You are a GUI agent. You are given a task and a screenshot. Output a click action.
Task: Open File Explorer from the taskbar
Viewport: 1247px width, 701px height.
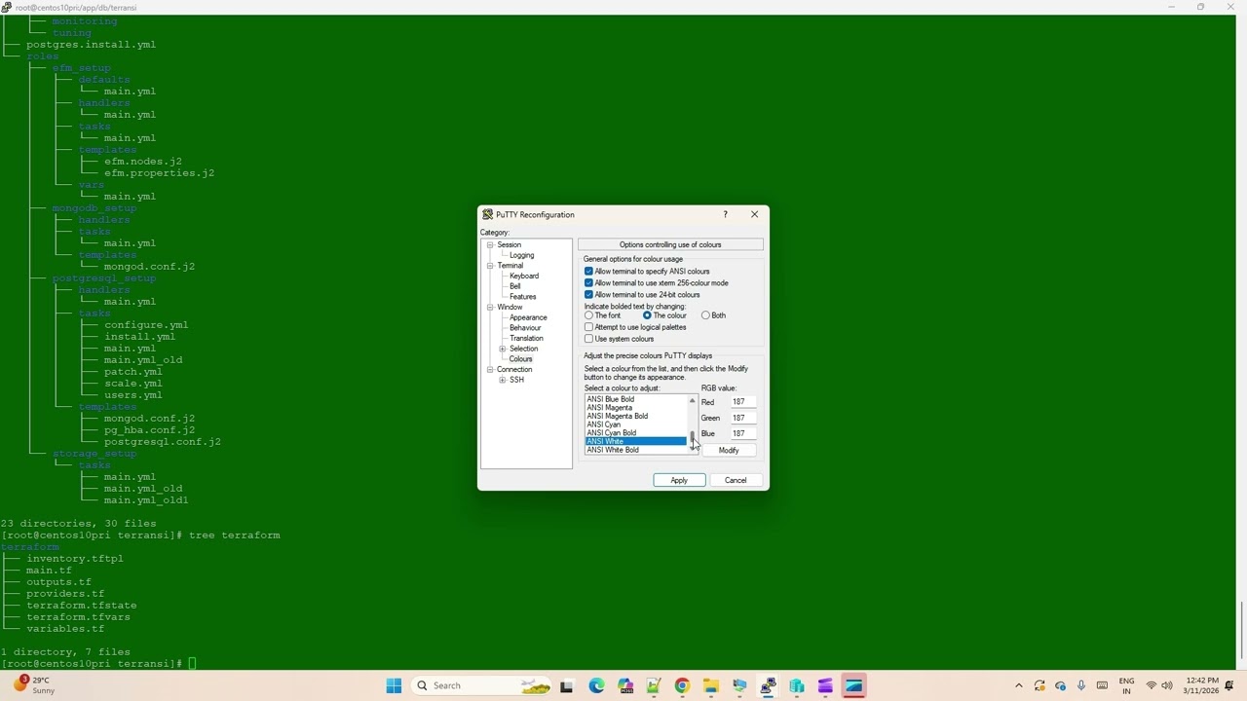(x=711, y=685)
